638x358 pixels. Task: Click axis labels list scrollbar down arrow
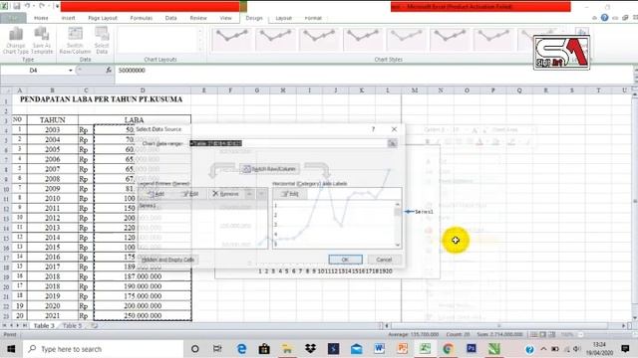click(x=398, y=245)
